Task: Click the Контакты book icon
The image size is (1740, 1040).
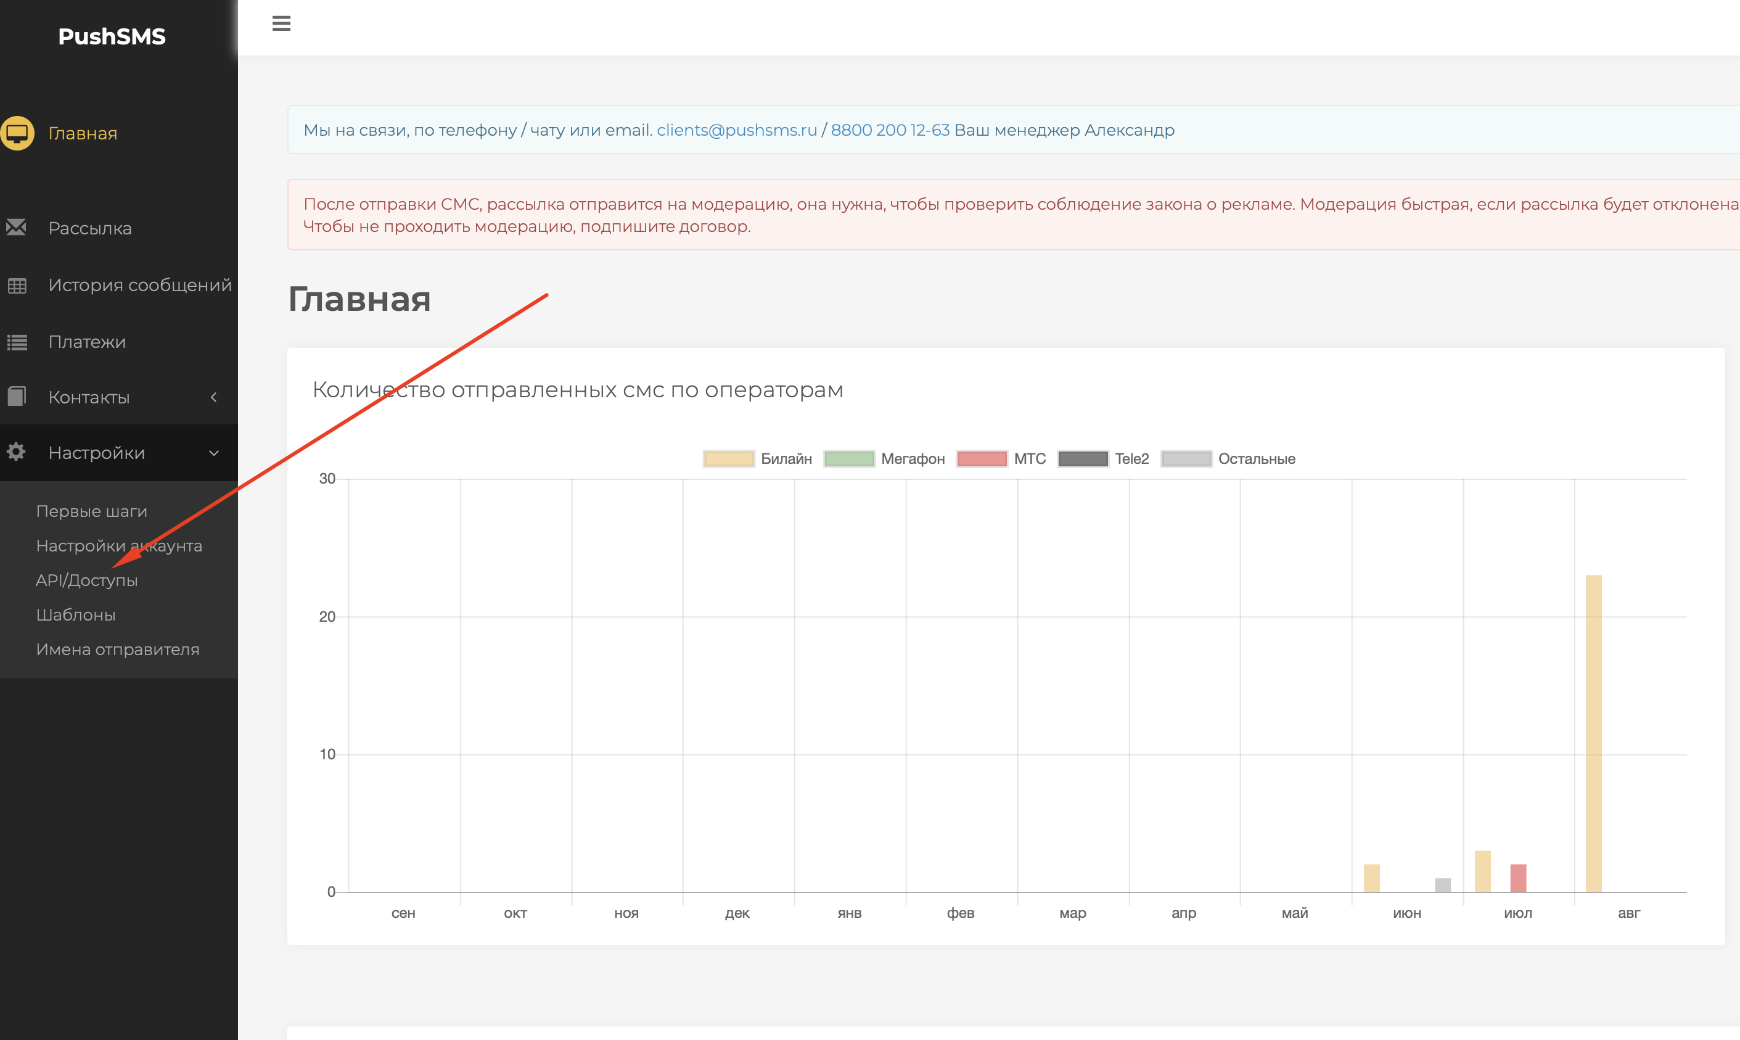Action: (17, 397)
